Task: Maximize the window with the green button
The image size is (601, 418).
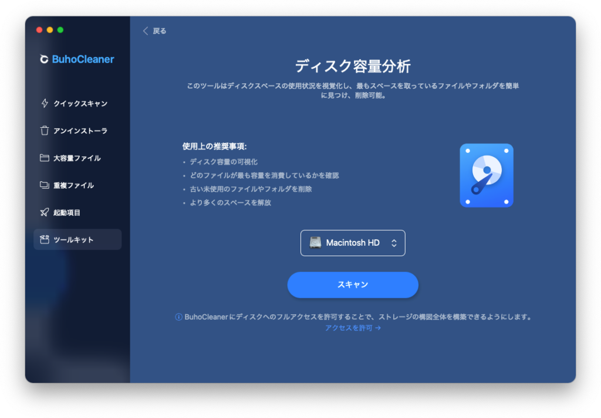Action: [60, 30]
